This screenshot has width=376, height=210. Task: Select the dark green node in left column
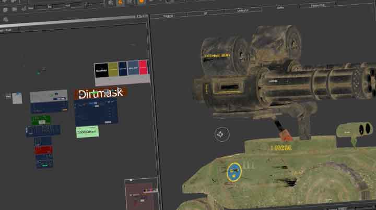tap(40, 119)
